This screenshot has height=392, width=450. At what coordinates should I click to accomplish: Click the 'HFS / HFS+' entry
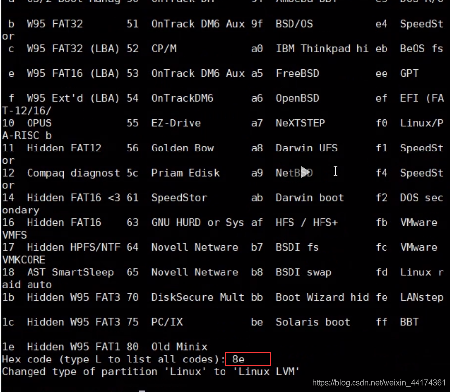(x=307, y=223)
